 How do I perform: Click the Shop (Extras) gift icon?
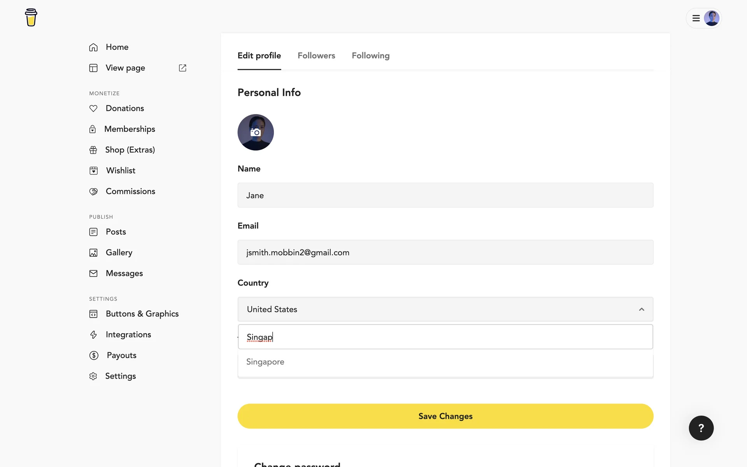pyautogui.click(x=93, y=150)
